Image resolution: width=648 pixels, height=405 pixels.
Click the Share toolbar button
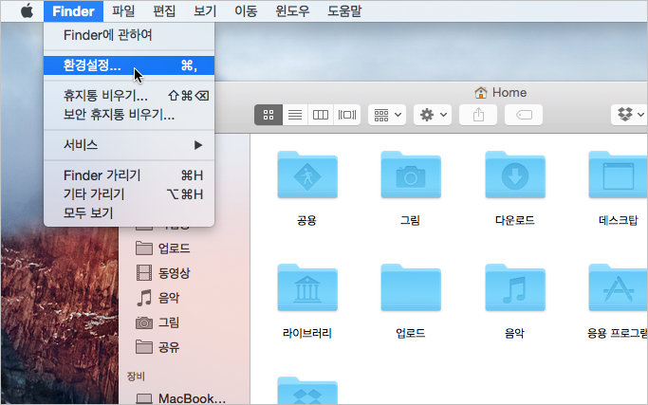point(478,115)
